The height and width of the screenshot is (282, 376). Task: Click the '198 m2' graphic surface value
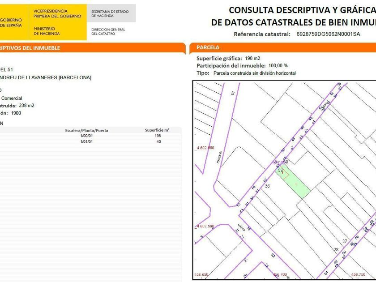point(252,58)
